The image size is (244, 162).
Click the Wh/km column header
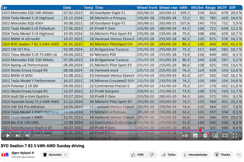pyautogui.click(x=197, y=8)
